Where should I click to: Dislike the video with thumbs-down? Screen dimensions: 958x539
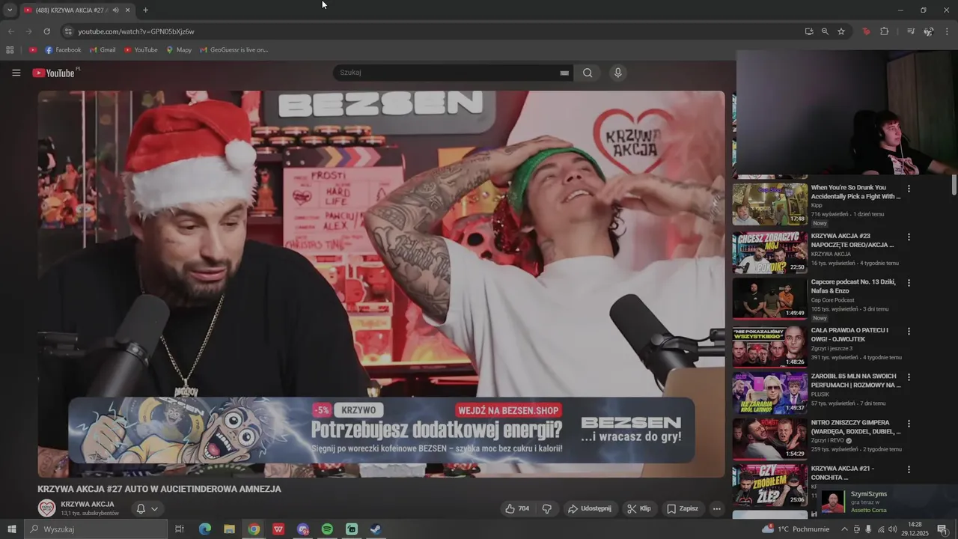pyautogui.click(x=547, y=508)
